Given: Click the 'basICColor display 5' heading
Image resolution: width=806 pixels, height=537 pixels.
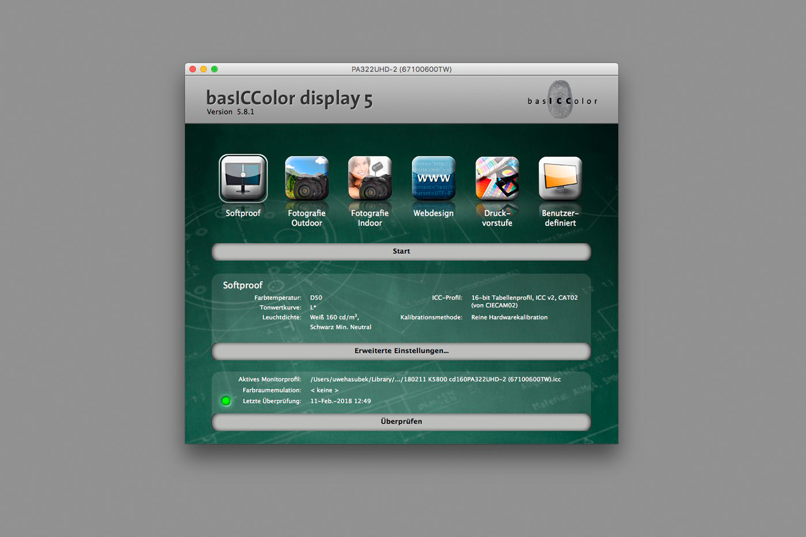Looking at the screenshot, I should pos(289,98).
